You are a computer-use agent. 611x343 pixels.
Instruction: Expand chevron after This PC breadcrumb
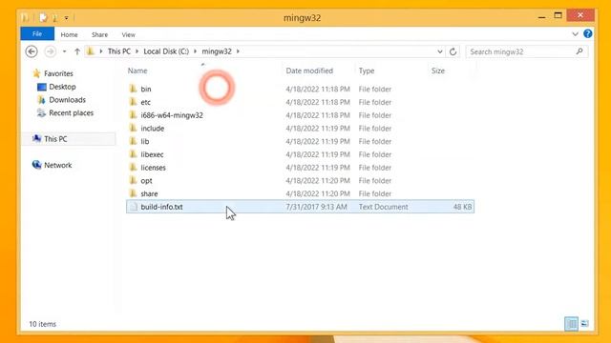tap(137, 51)
